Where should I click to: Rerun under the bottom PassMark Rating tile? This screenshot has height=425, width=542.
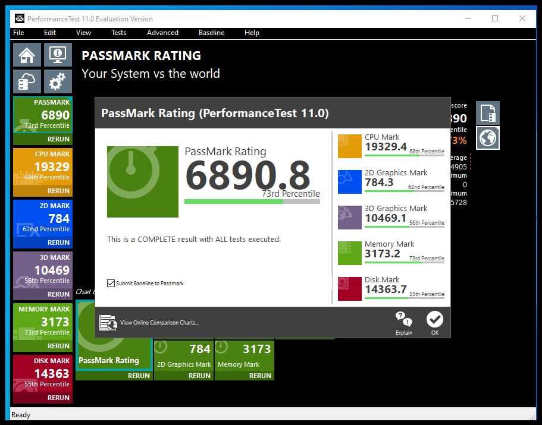coord(114,376)
